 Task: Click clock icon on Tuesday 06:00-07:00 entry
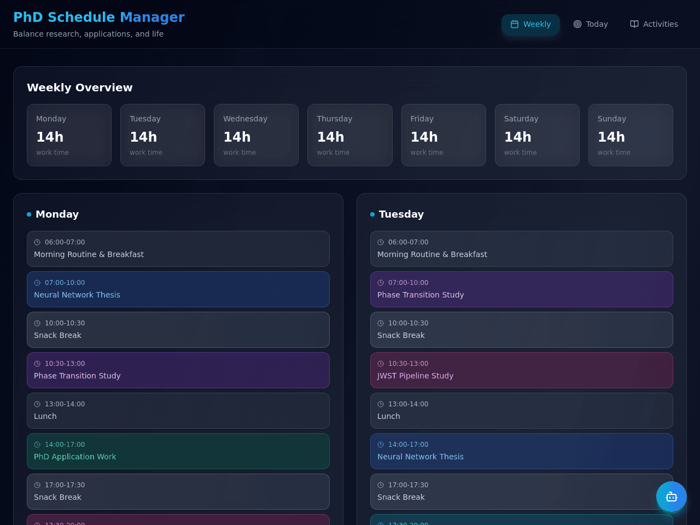point(381,242)
